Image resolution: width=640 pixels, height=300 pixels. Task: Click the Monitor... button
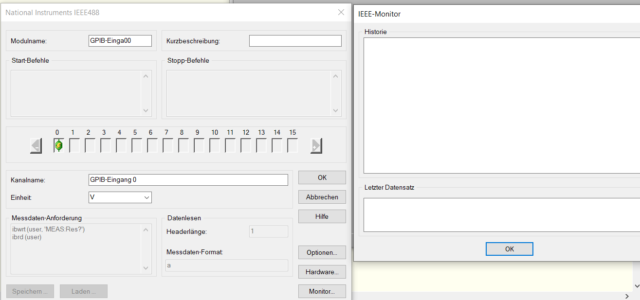pyautogui.click(x=322, y=291)
